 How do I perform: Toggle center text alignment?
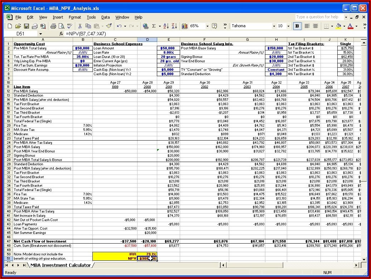click(315, 26)
